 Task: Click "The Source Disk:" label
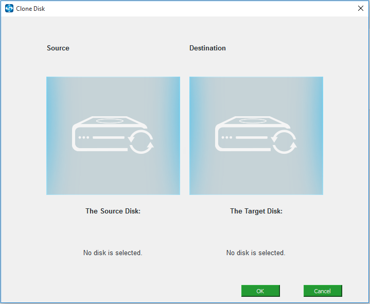(x=113, y=211)
